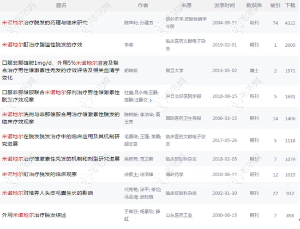Click download count 1118
300x229 pixels.
pyautogui.click(x=290, y=141)
